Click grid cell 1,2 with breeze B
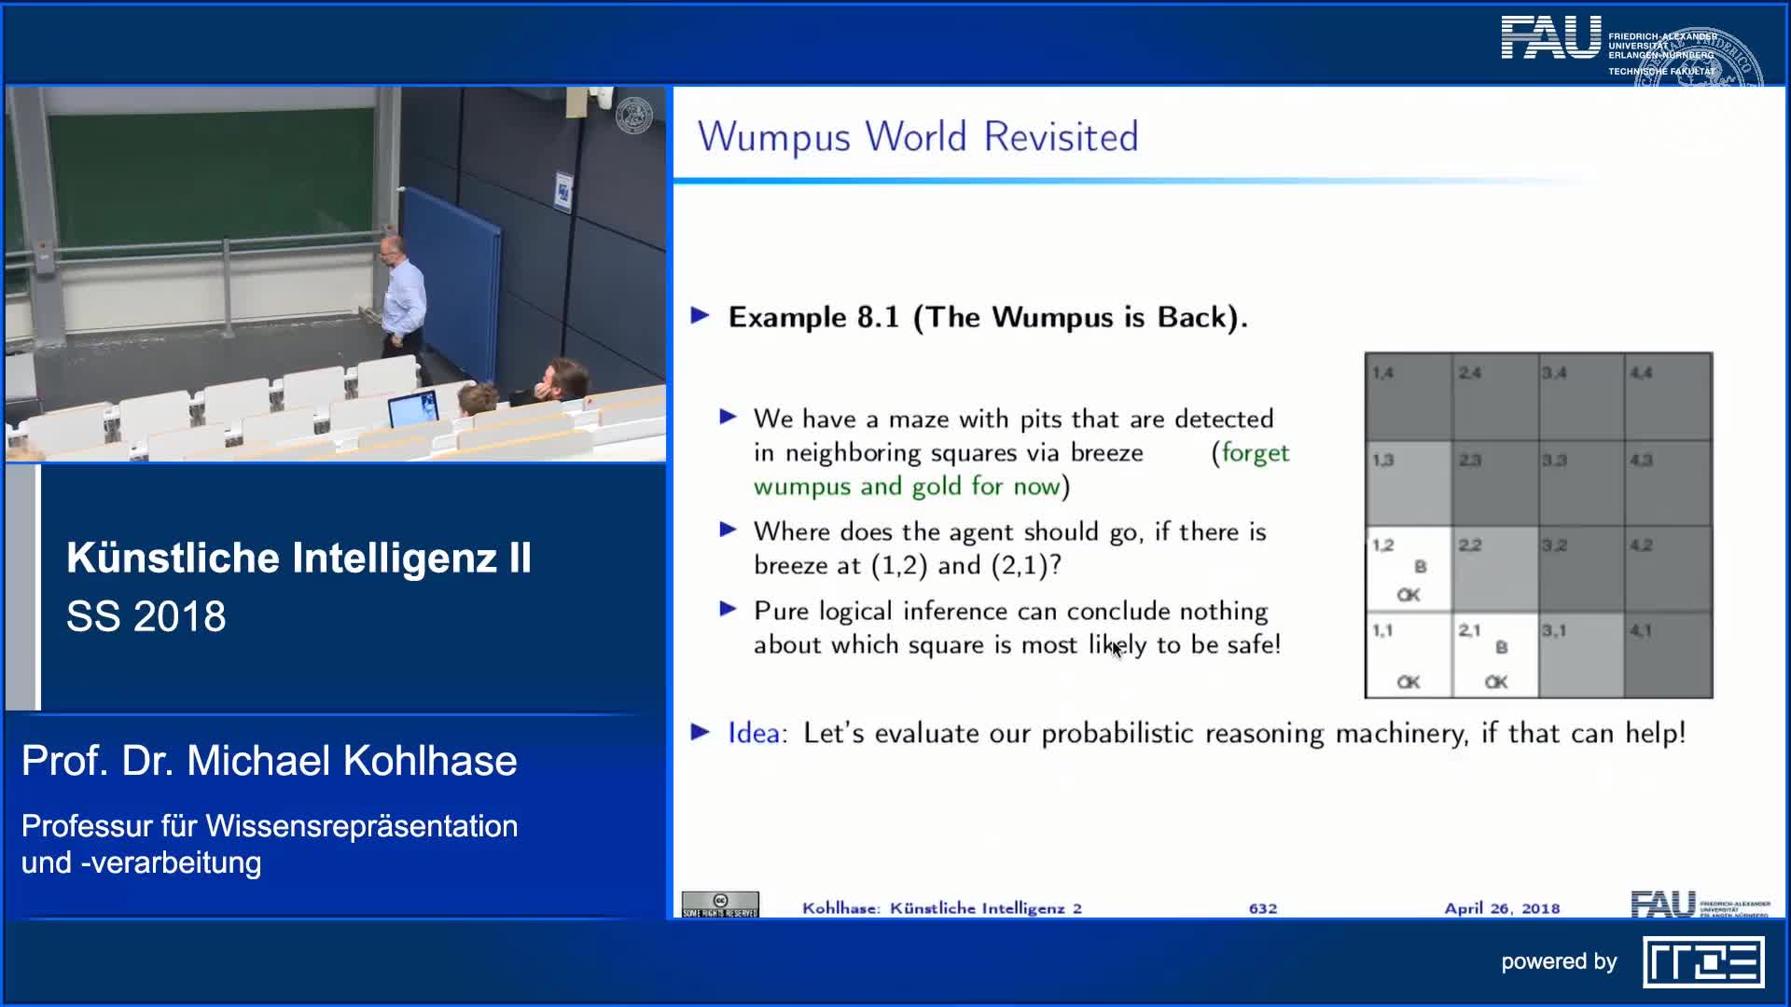The height and width of the screenshot is (1007, 1791). click(x=1408, y=570)
